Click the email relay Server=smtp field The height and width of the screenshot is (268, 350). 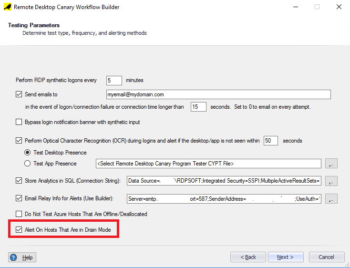[x=224, y=198]
